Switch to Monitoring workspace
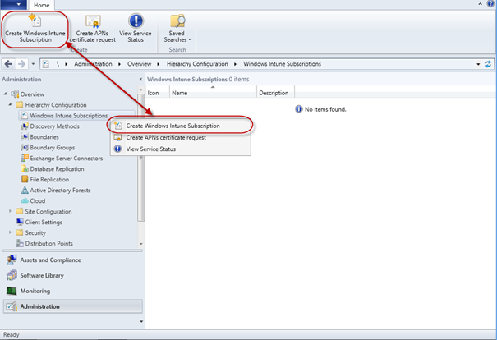The width and height of the screenshot is (497, 340). coord(72,291)
